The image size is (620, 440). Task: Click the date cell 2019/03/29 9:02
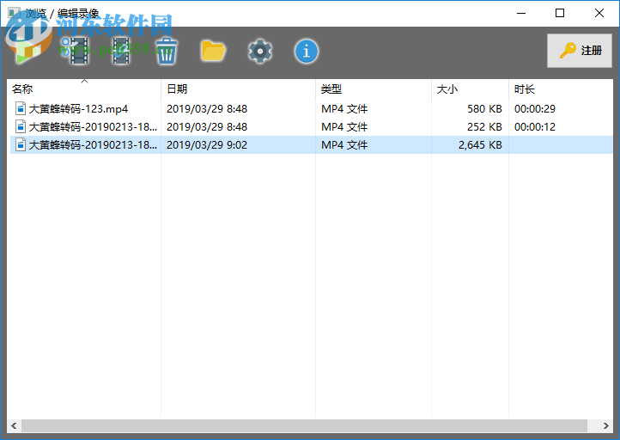[207, 145]
